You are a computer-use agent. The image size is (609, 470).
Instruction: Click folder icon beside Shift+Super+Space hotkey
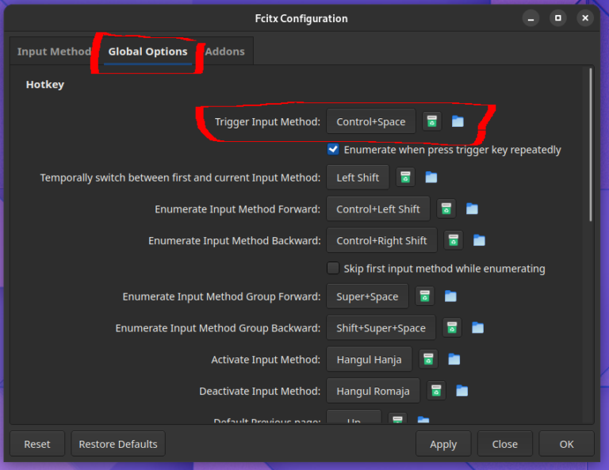(477, 328)
